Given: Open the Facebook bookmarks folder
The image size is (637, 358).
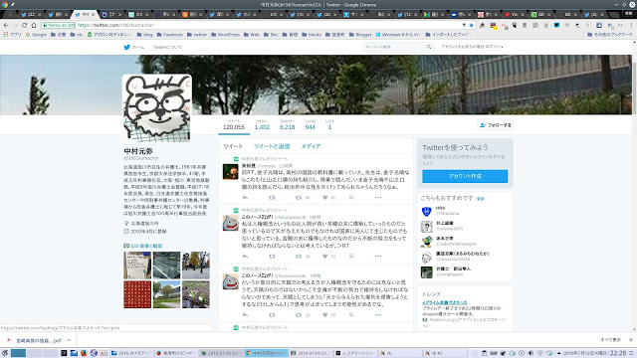Looking at the screenshot, I should pyautogui.click(x=169, y=35).
